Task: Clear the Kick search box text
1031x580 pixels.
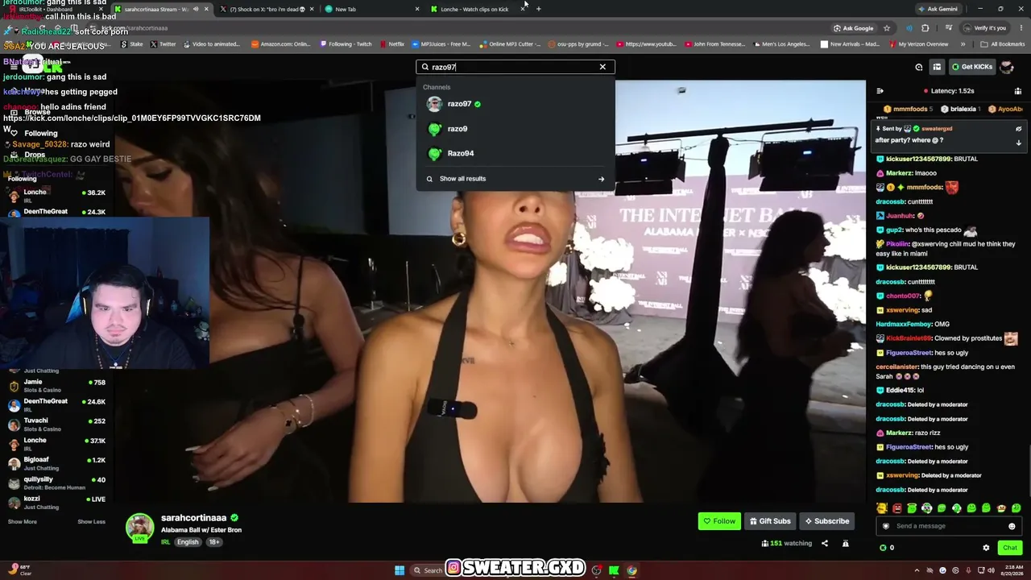Action: 602,67
